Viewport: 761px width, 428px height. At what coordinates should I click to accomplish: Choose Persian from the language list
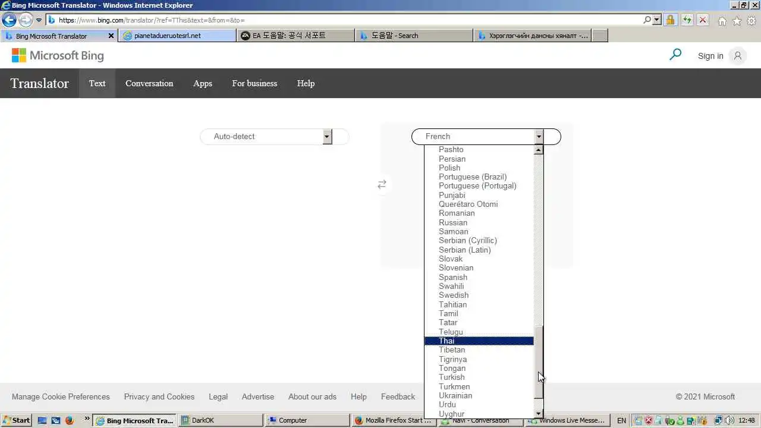coord(479,159)
